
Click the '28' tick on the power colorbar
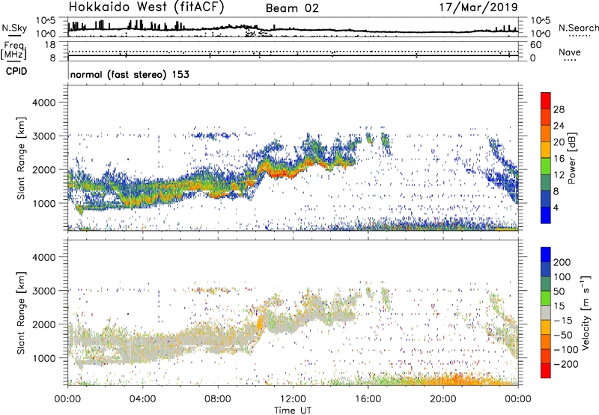559,109
